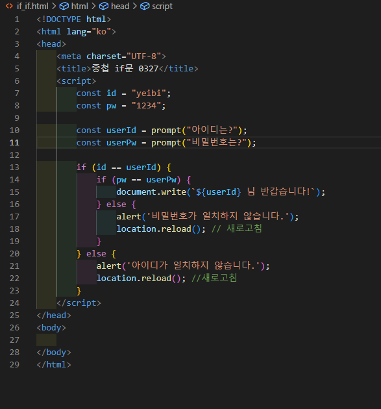
Task: Click the opening head tag on line 3
Action: coord(51,44)
